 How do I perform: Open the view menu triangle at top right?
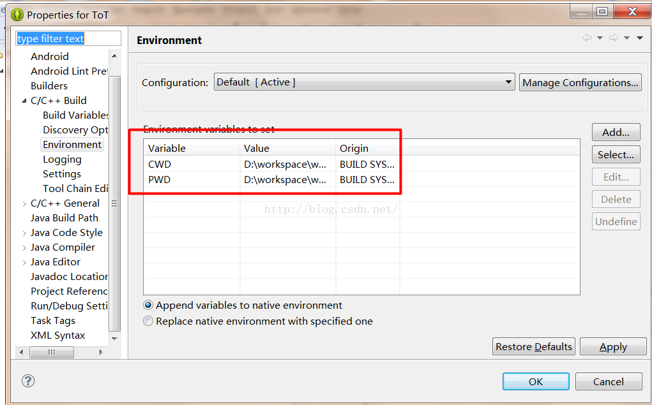639,38
